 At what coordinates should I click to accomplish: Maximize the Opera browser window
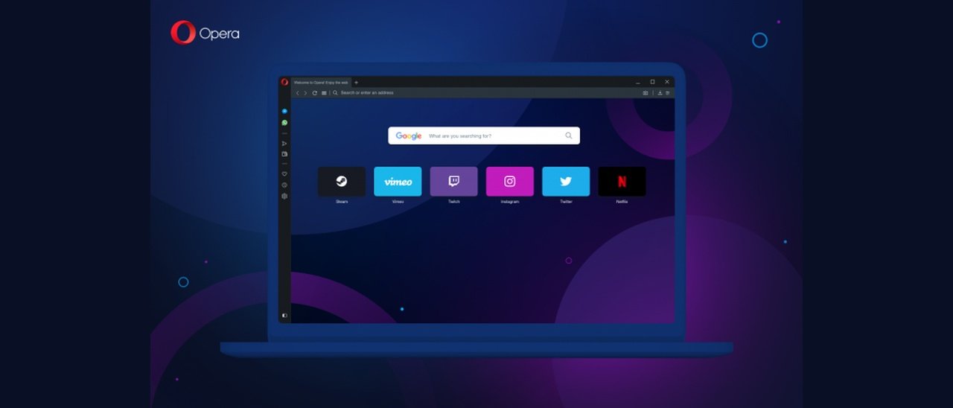click(653, 82)
